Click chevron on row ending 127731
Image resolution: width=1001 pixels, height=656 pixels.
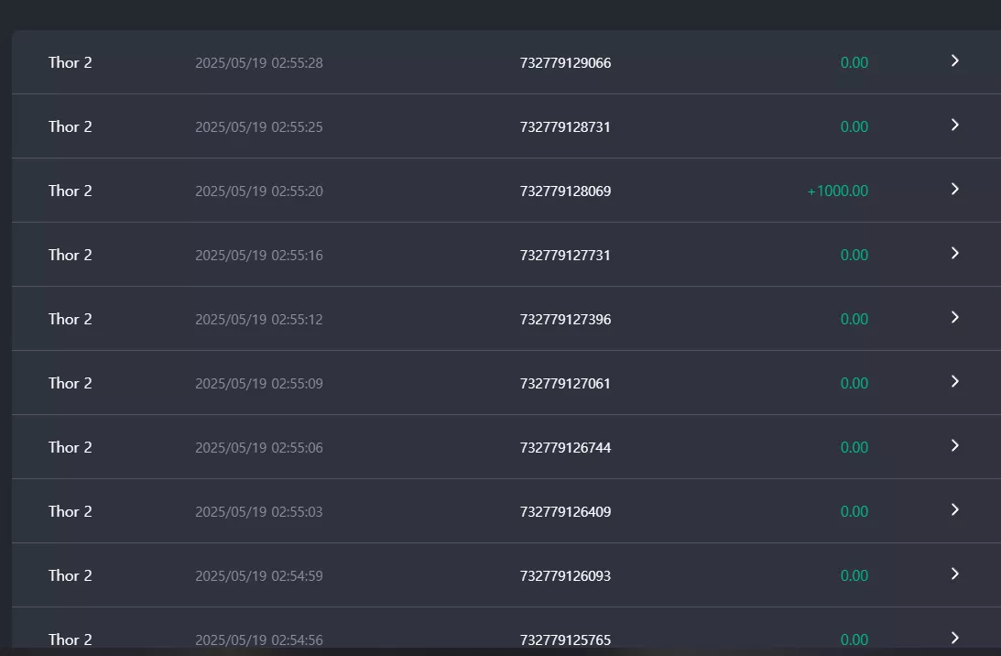click(x=955, y=253)
